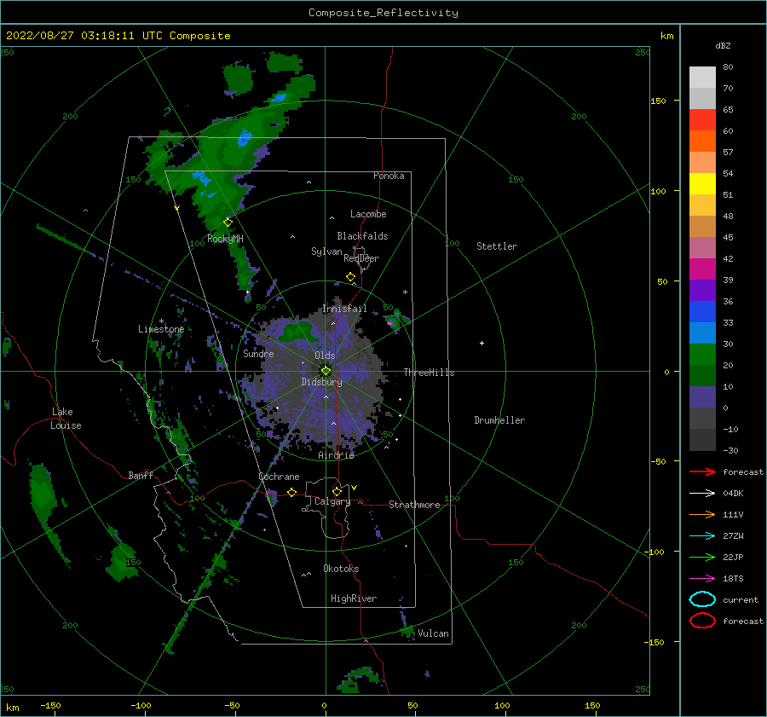
Task: Click the Stettler city label
Action: click(497, 246)
